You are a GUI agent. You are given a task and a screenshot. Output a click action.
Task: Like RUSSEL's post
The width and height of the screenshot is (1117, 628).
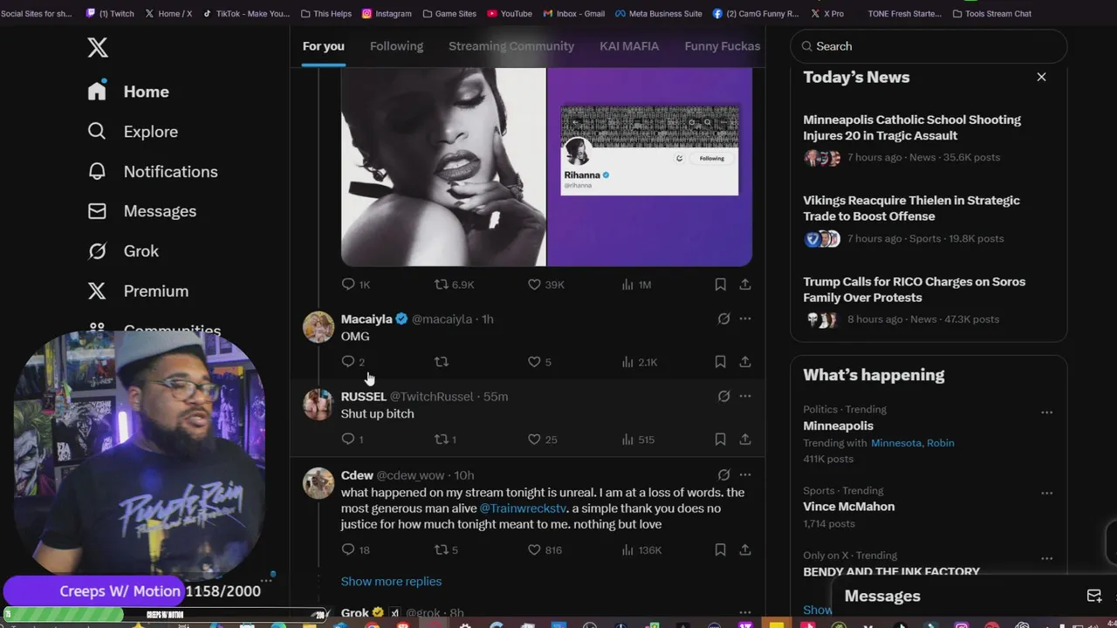pos(542,440)
